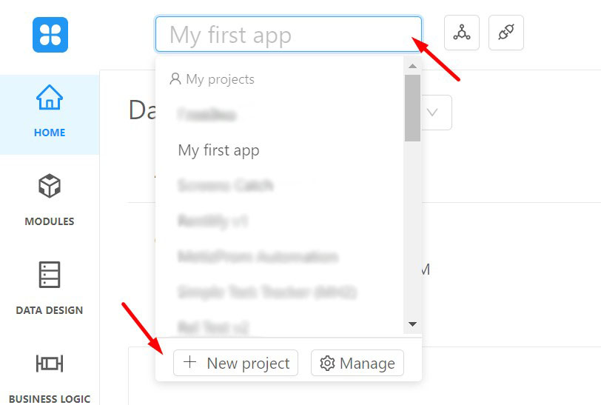
Task: Go to Data Design database icon
Action: click(x=50, y=275)
